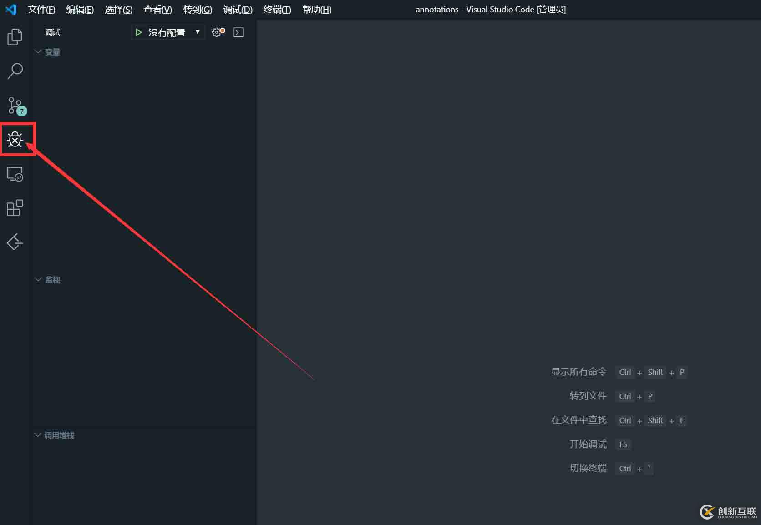Open the 调试(D) menu

(237, 9)
